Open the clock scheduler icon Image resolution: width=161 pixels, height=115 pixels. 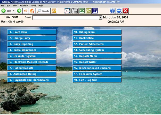click(x=67, y=11)
